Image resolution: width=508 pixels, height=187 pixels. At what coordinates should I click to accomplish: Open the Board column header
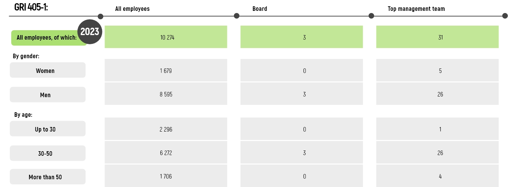click(x=260, y=9)
